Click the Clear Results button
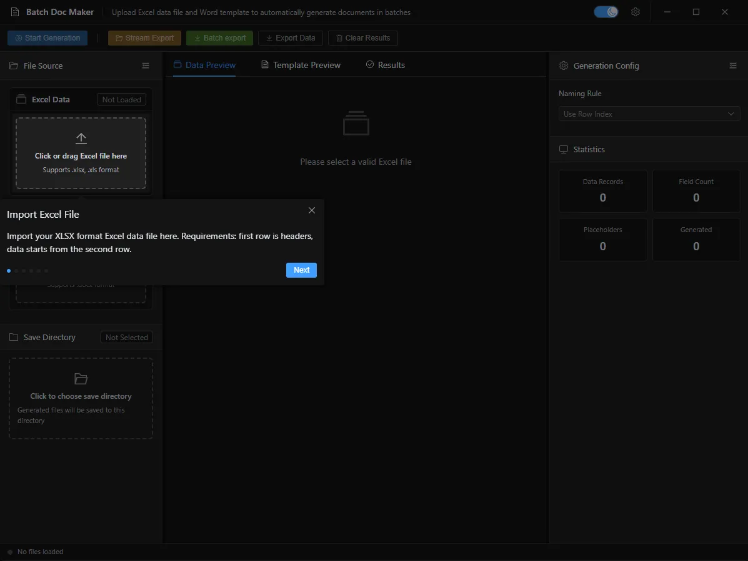The width and height of the screenshot is (748, 561). (363, 38)
